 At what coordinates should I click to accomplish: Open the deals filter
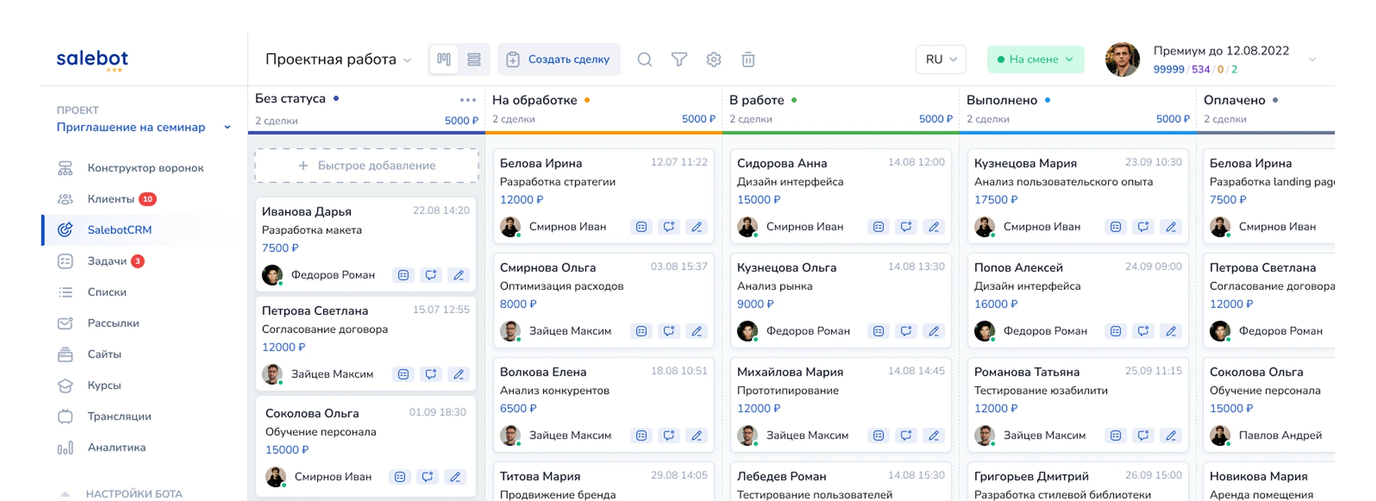tap(679, 59)
